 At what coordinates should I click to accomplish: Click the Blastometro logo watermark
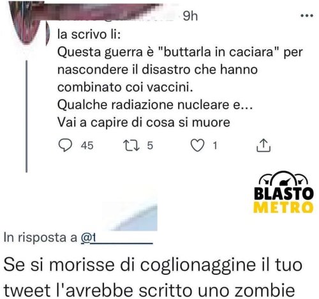tap(284, 192)
